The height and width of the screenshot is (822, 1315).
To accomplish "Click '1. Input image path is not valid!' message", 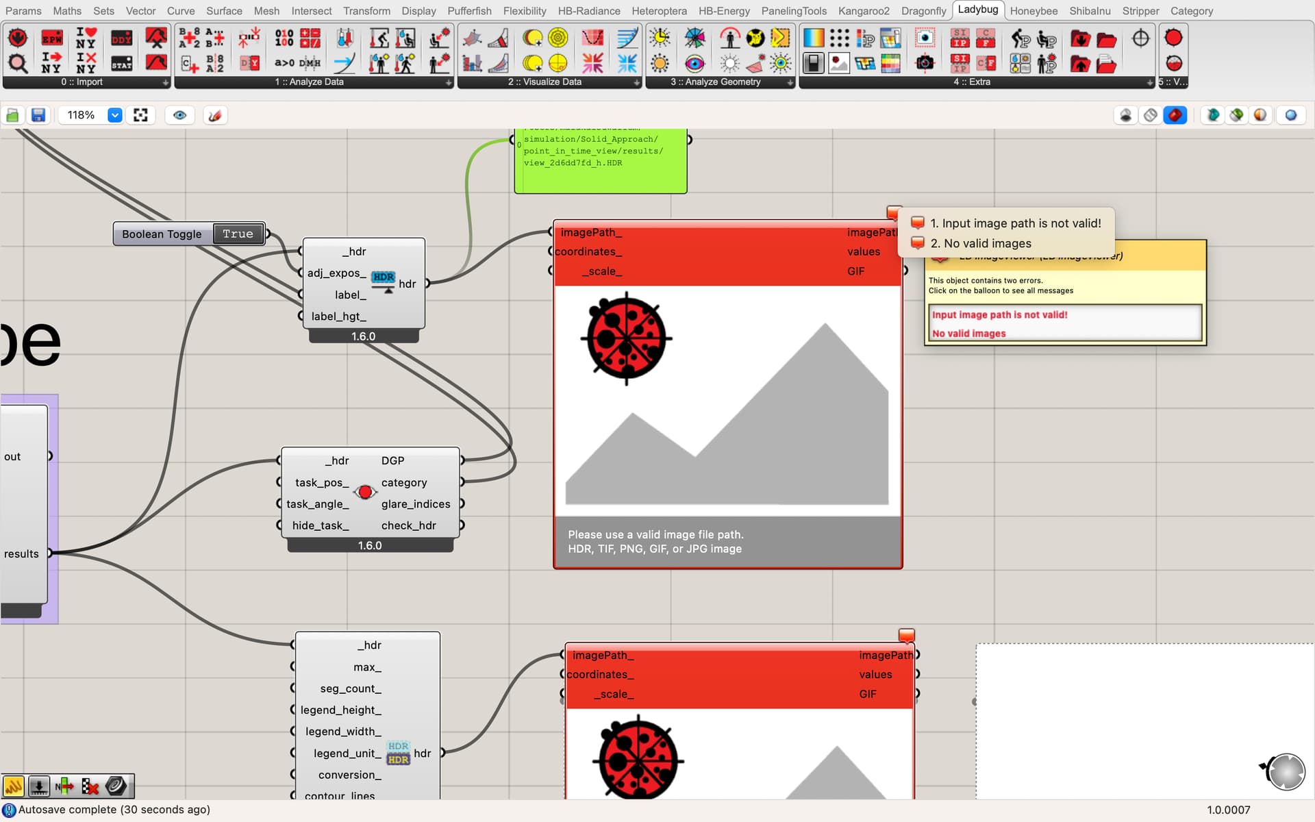I will point(1015,223).
